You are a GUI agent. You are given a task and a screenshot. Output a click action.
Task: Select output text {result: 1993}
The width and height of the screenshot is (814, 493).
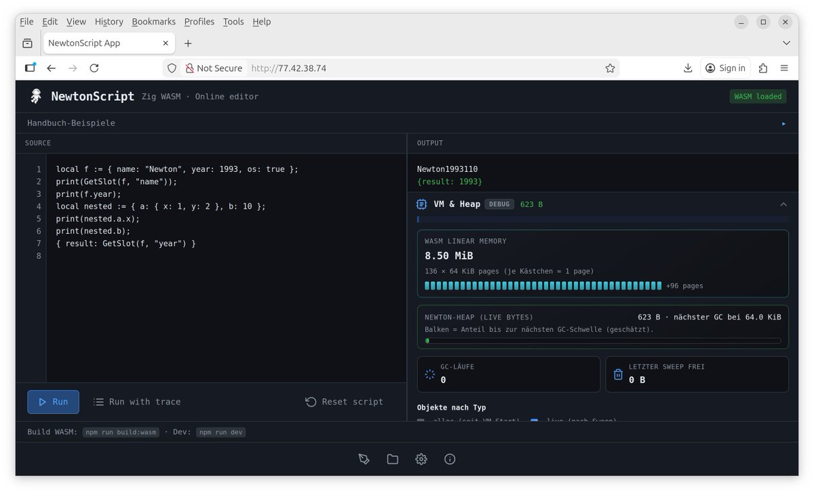(x=449, y=181)
